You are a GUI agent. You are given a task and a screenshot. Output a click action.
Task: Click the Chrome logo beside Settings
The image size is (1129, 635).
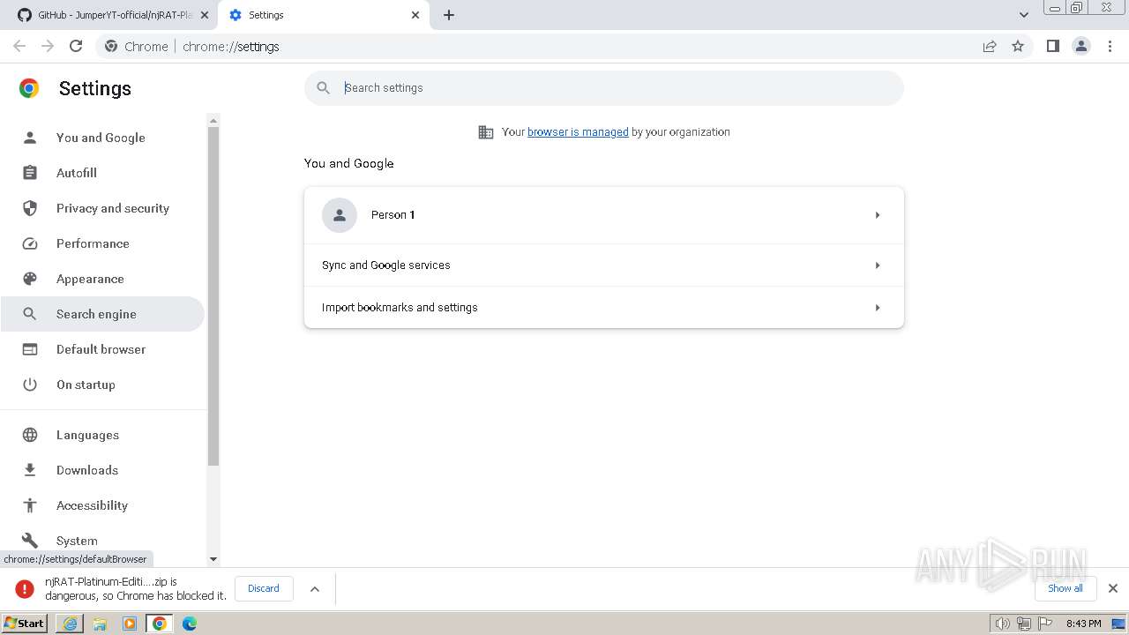(x=29, y=88)
